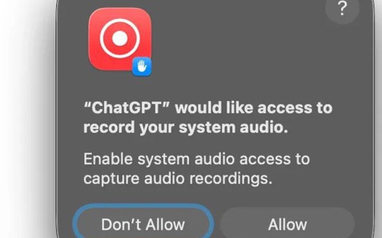Click the "capture audio recordings." description line
Screen dimensions: 382x238
click(178, 179)
